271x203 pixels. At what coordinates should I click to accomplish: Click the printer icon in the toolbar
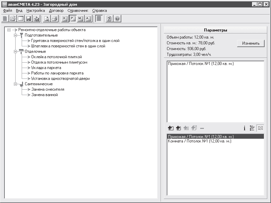(54, 19)
